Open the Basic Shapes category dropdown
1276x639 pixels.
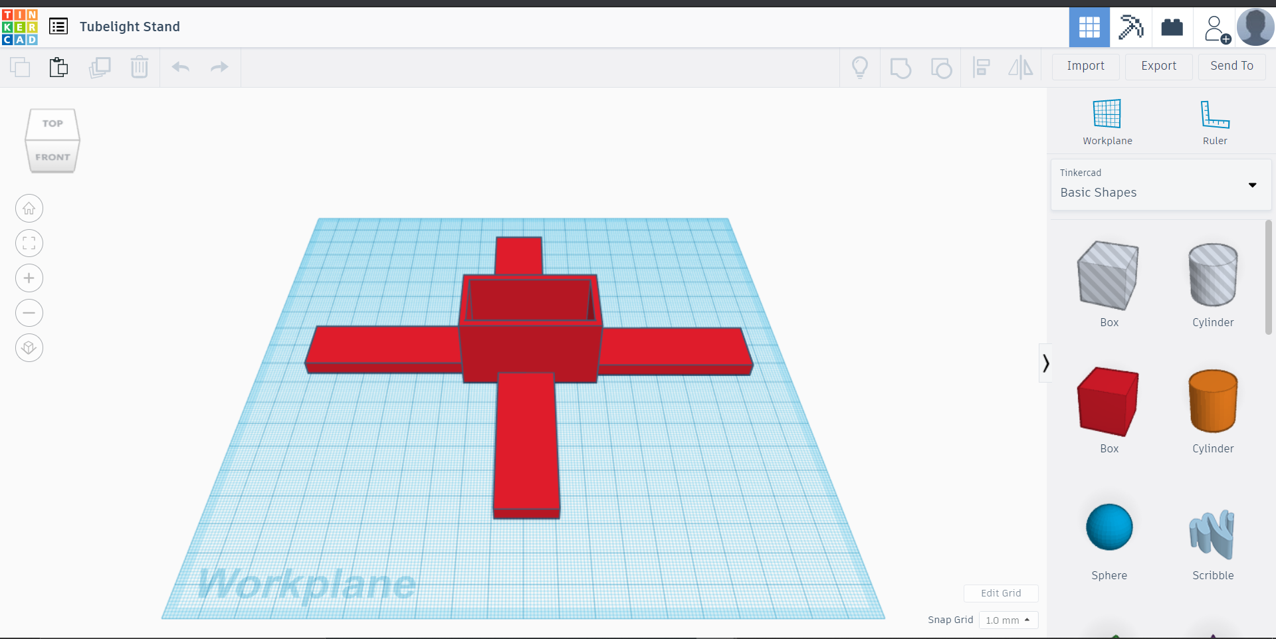[1253, 185]
